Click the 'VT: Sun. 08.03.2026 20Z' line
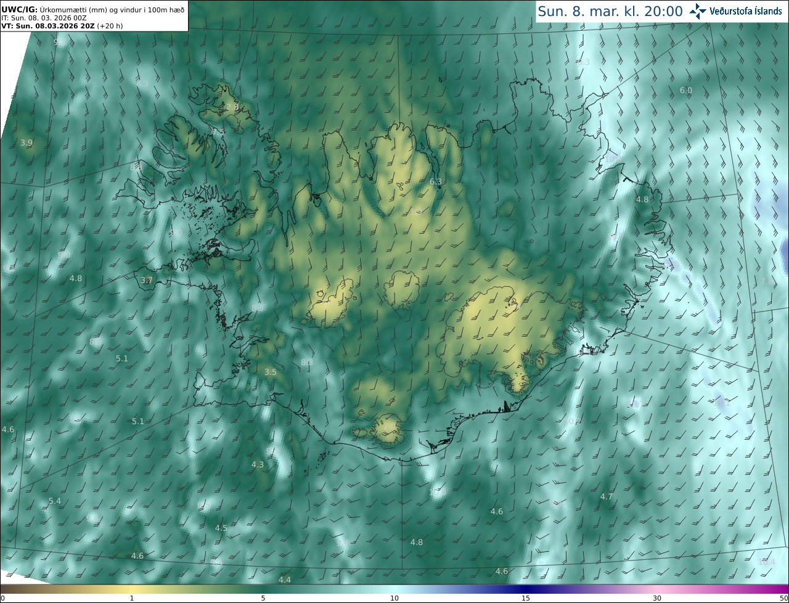789x603 pixels. (47, 27)
